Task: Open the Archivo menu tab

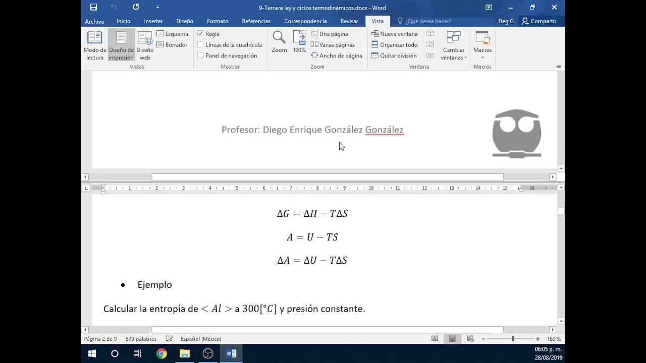Action: point(94,21)
